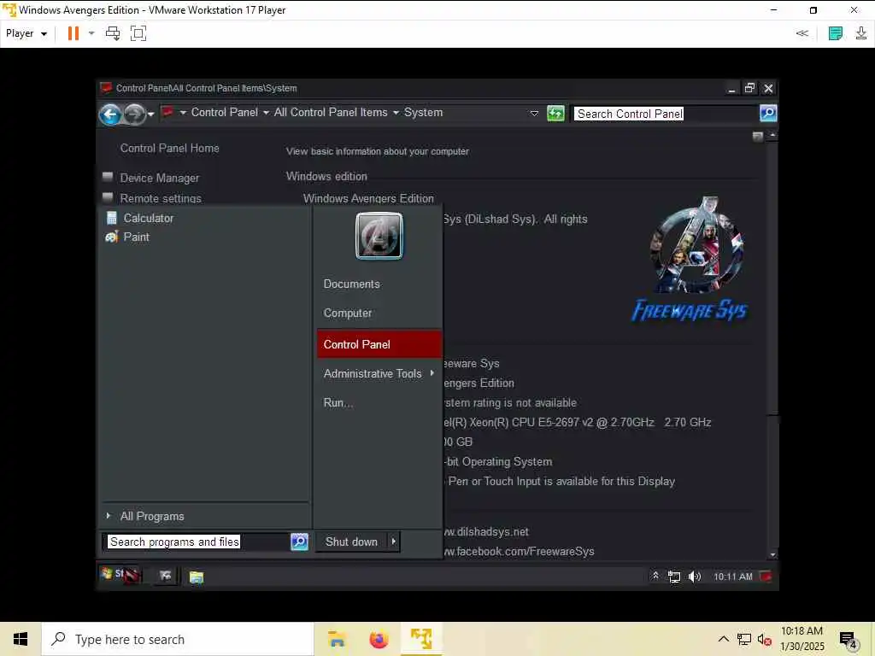Click VMware Player icon on host taskbar
Screen dimensions: 875x656
(421, 639)
